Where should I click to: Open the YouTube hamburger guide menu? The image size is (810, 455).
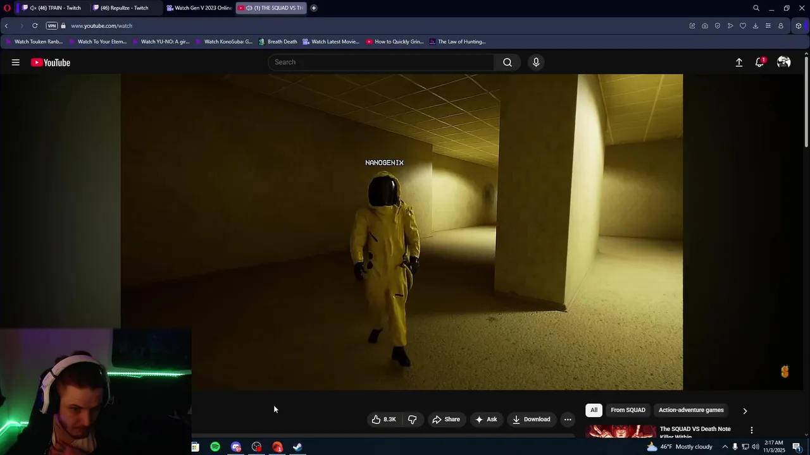[x=15, y=63]
